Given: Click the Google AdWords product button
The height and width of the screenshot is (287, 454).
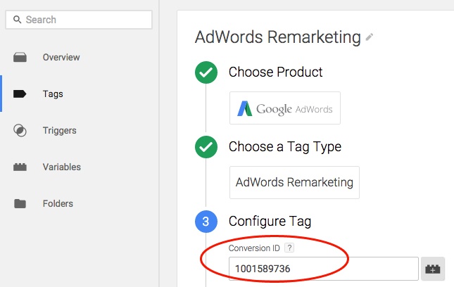Looking at the screenshot, I should click(x=285, y=108).
